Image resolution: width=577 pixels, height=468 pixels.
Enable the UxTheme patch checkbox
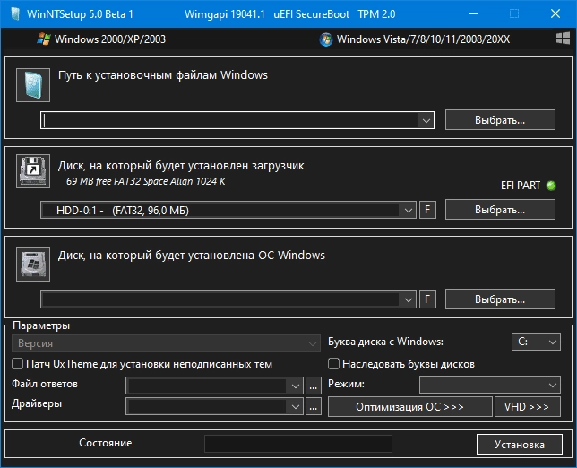click(x=17, y=364)
